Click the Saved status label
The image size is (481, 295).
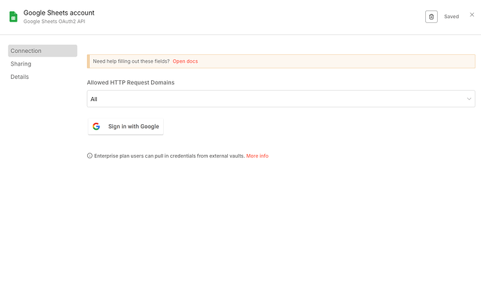[x=451, y=16]
